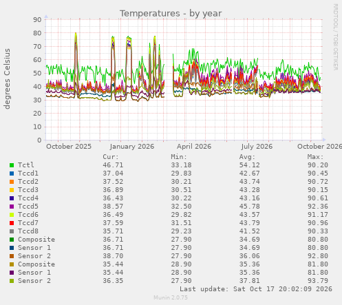Select Tctl minimum value 33.18
This screenshot has width=342, height=305.
(181, 165)
